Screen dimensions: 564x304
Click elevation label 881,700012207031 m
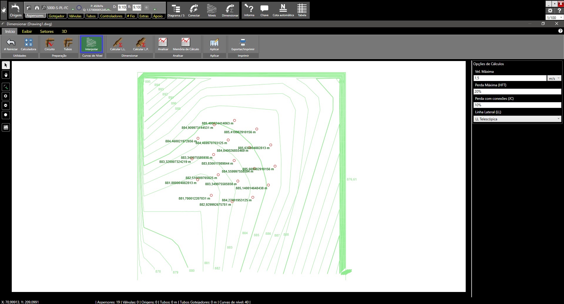click(x=194, y=198)
